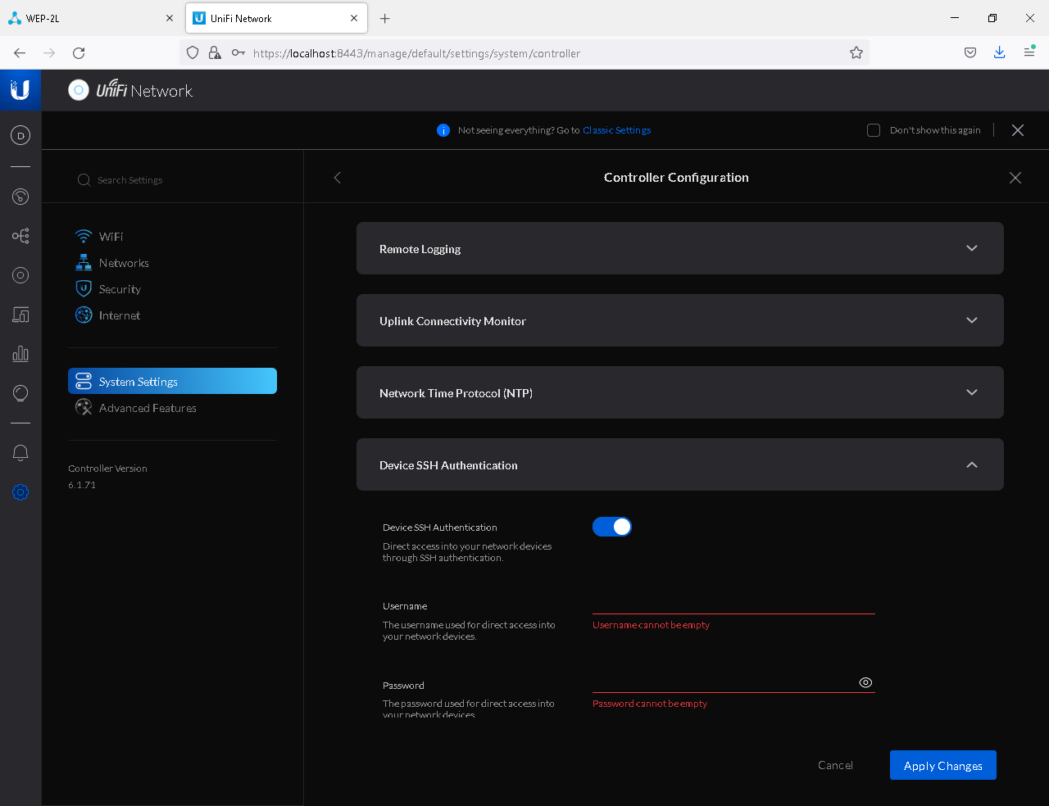Screen dimensions: 1049x806
Task: Click the Controller Configuration heading
Action: click(x=676, y=178)
